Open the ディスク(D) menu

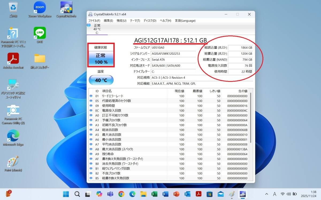coord(150,21)
